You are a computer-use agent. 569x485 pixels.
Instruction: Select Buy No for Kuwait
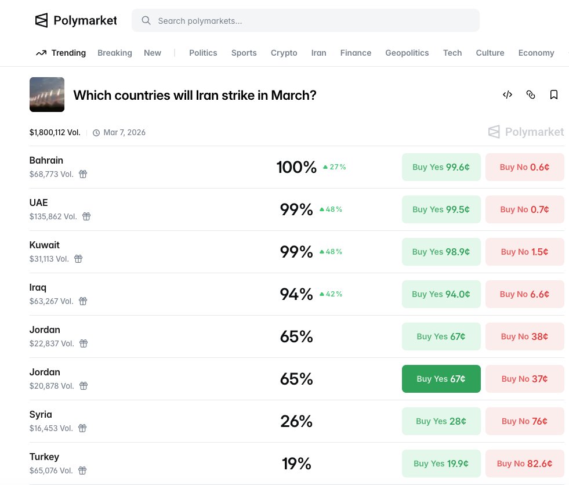pos(524,252)
